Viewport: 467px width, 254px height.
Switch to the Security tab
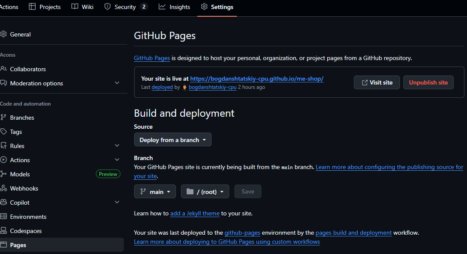pyautogui.click(x=126, y=7)
